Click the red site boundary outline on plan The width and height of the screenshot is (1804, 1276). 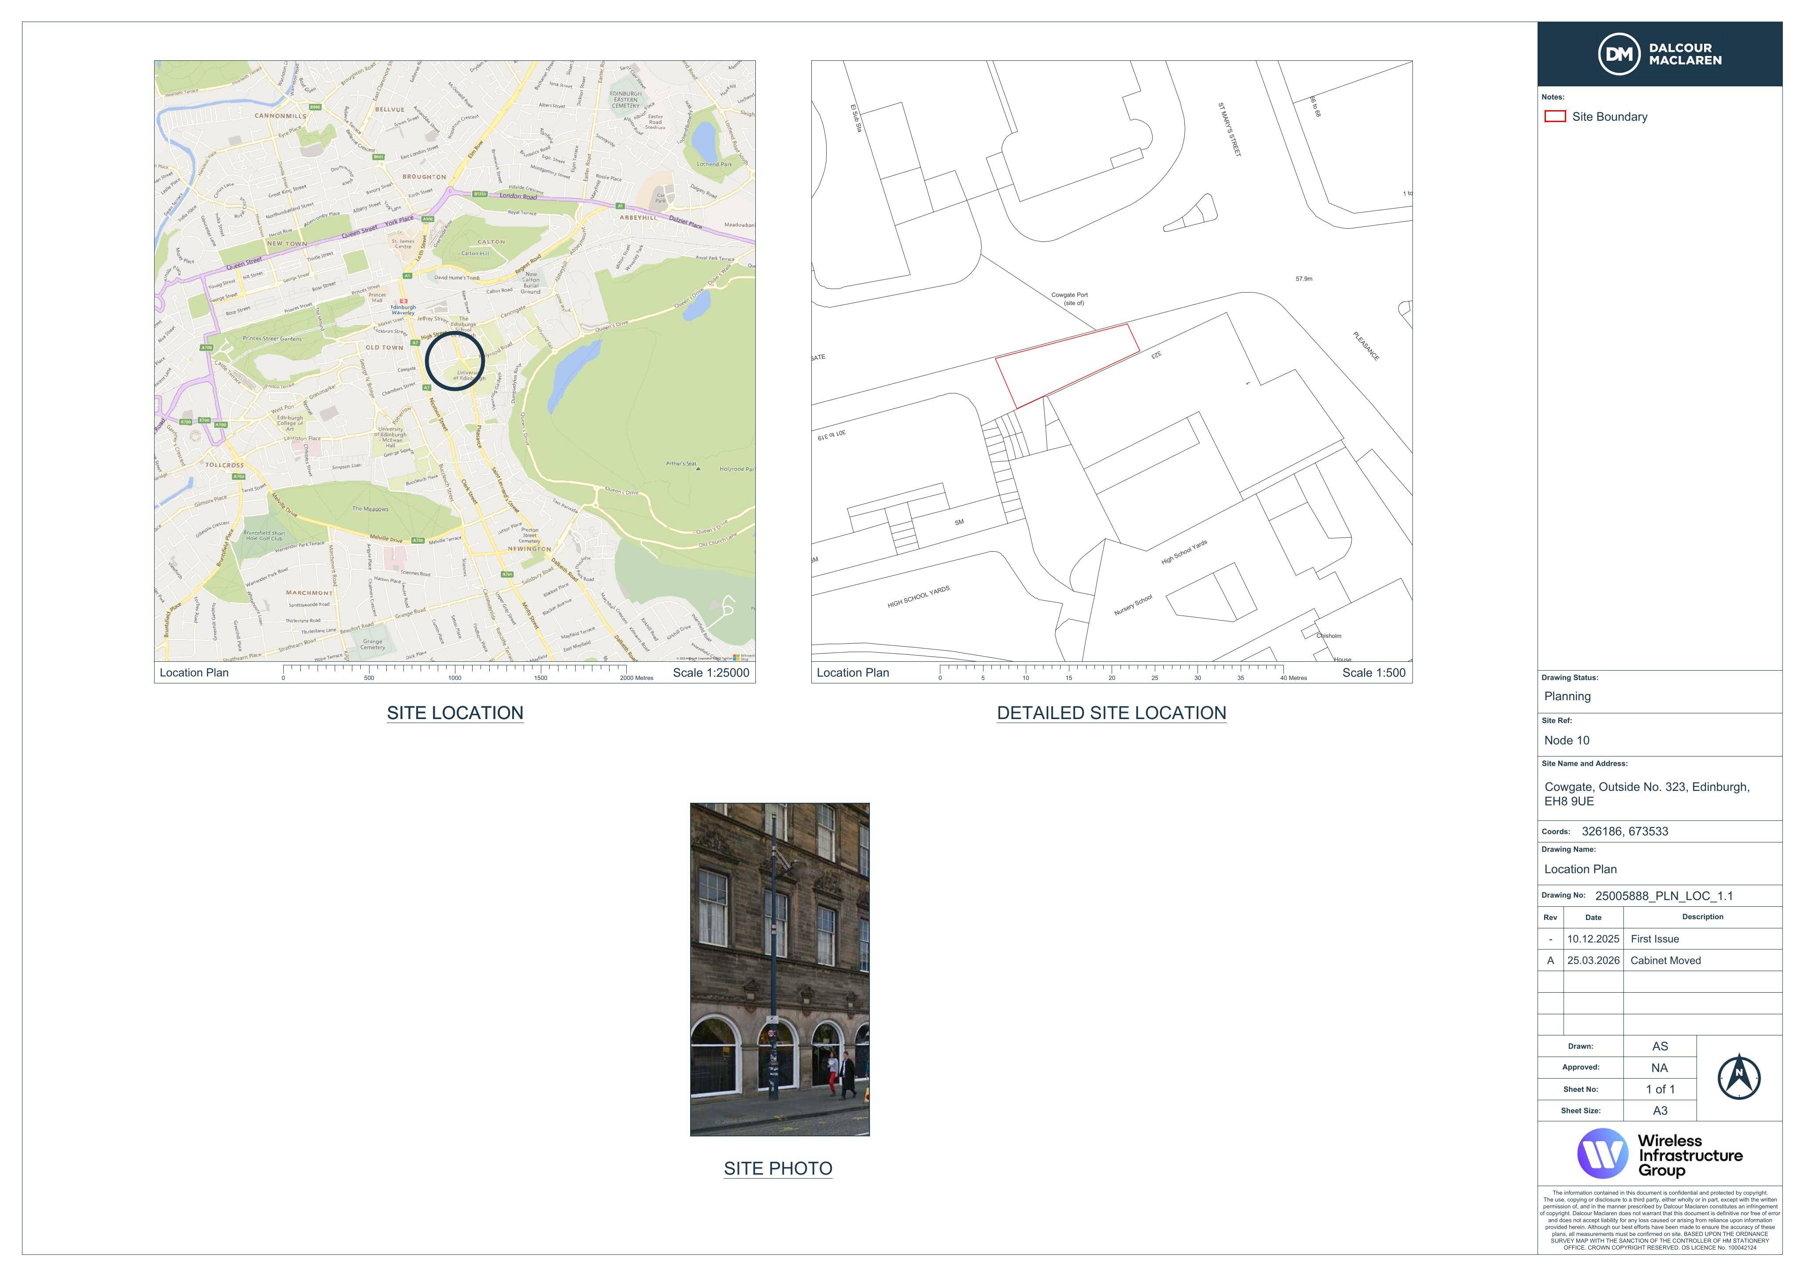coord(1068,366)
